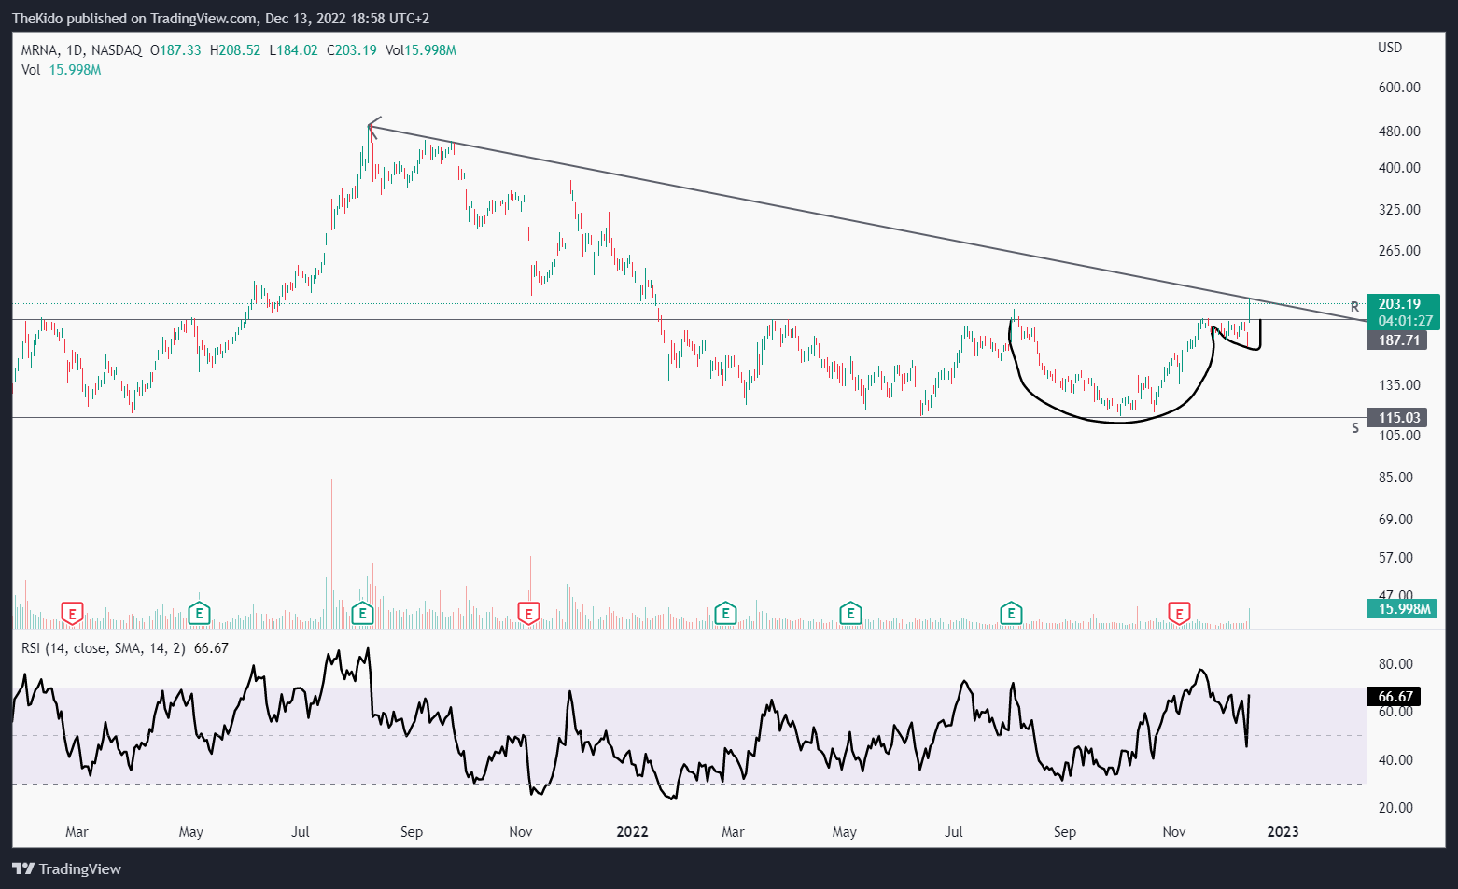
Task: Click the 04:01:27 bar countdown timer
Action: click(x=1403, y=320)
